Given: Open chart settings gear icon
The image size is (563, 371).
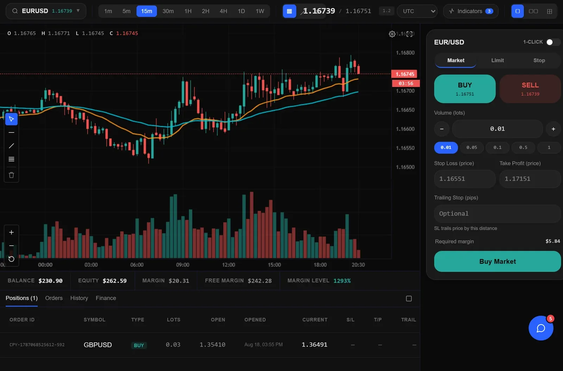Looking at the screenshot, I should 392,34.
